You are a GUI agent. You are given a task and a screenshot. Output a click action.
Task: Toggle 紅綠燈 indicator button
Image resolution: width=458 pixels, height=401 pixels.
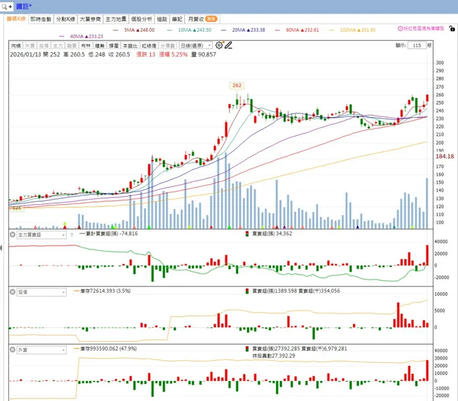tap(149, 46)
